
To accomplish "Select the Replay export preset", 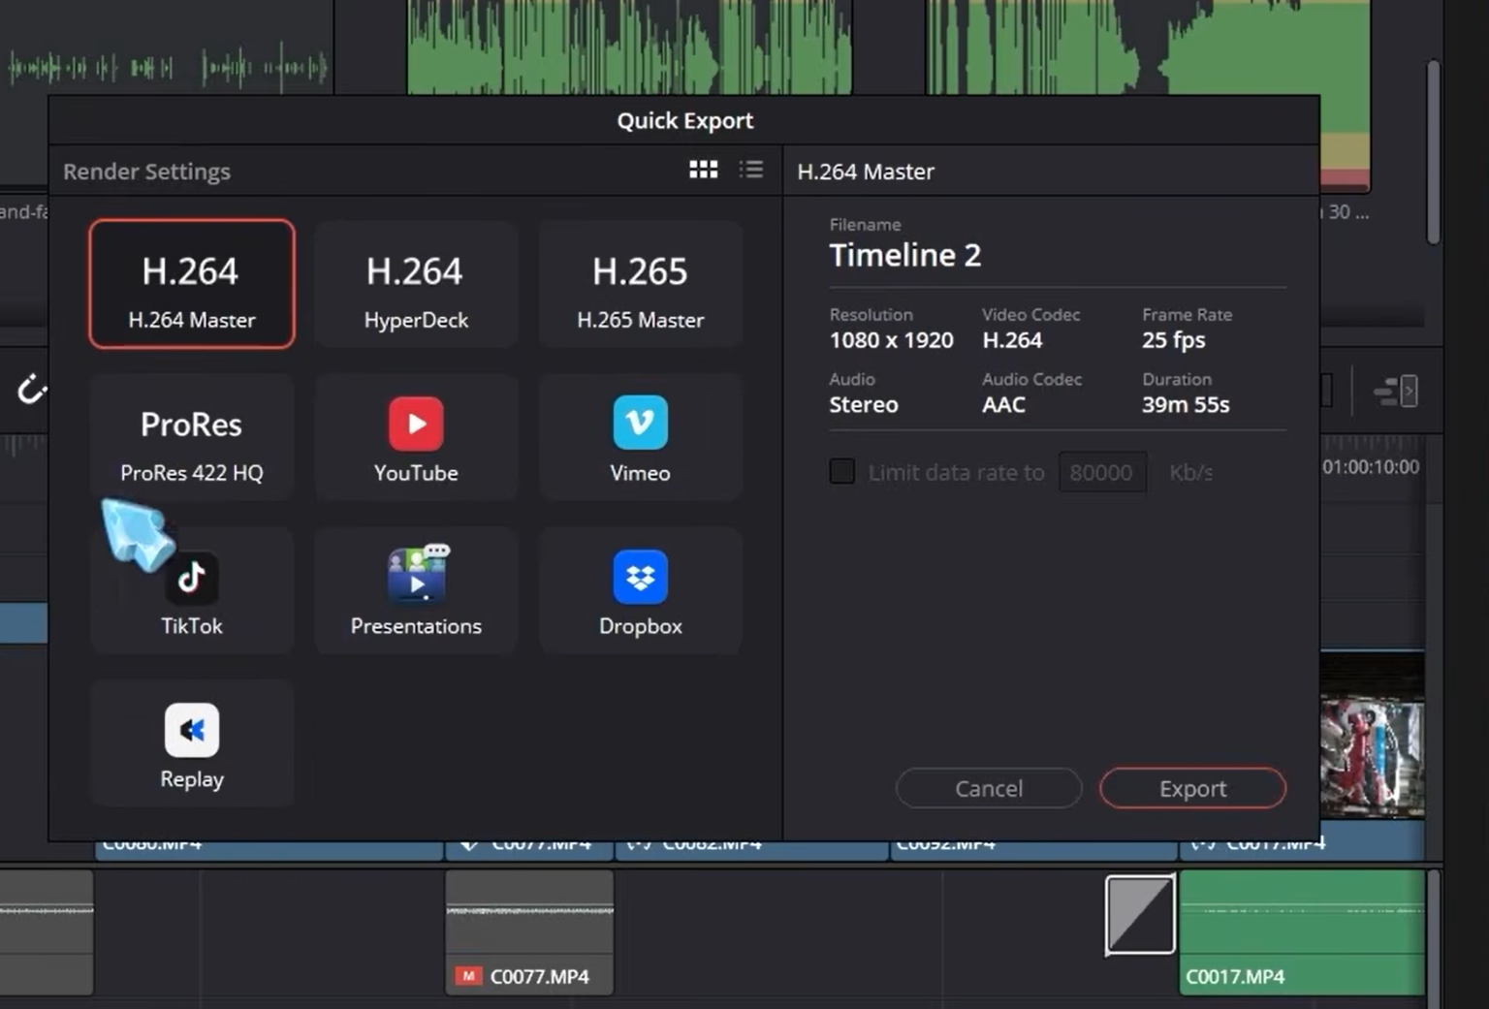I will pyautogui.click(x=192, y=743).
